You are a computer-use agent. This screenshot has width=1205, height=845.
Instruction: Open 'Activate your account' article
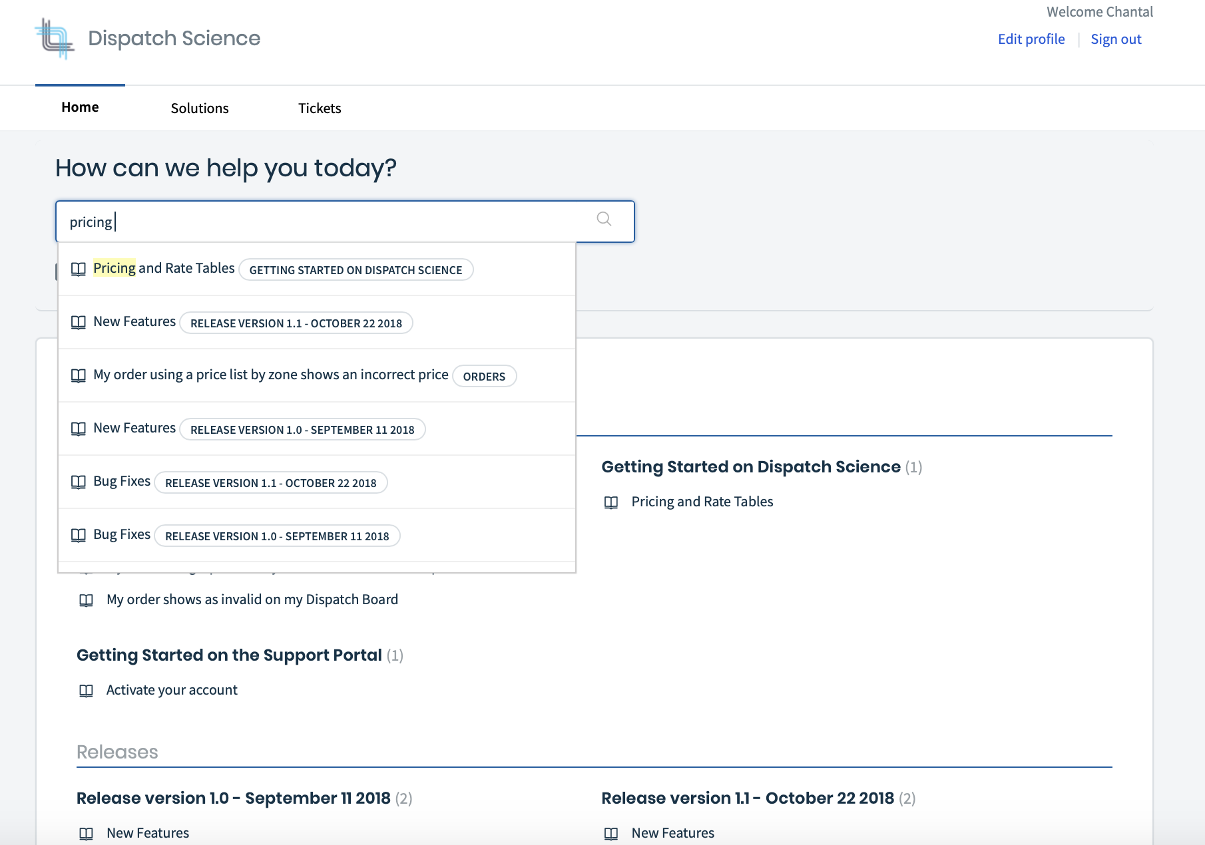172,690
